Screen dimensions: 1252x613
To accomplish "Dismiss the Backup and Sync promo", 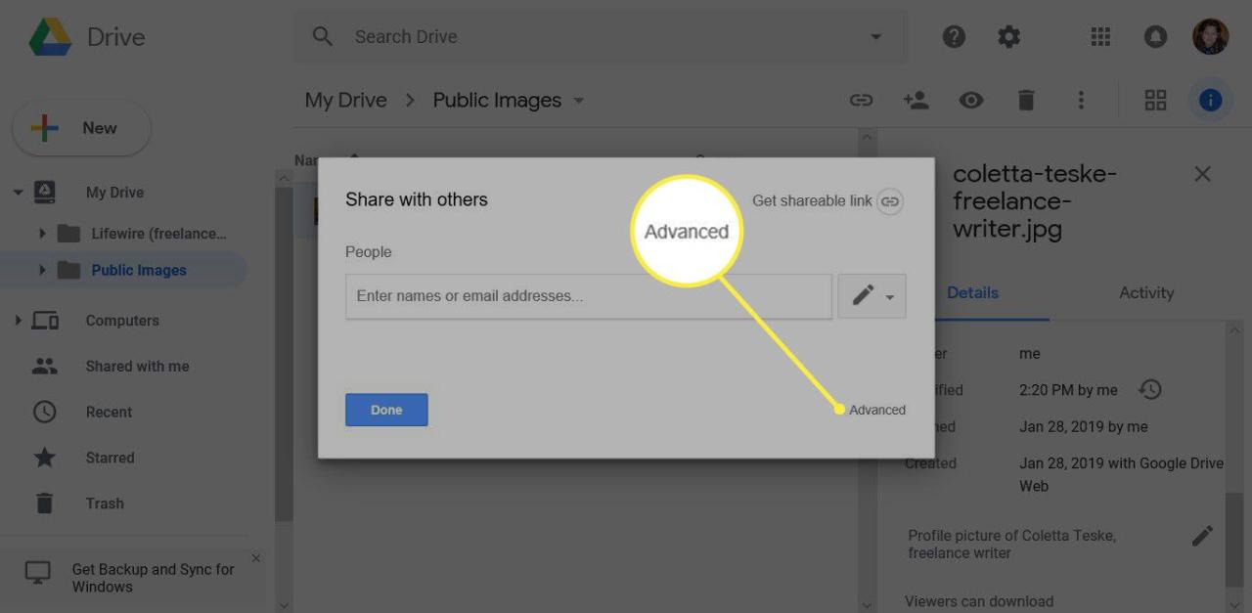I will point(256,558).
